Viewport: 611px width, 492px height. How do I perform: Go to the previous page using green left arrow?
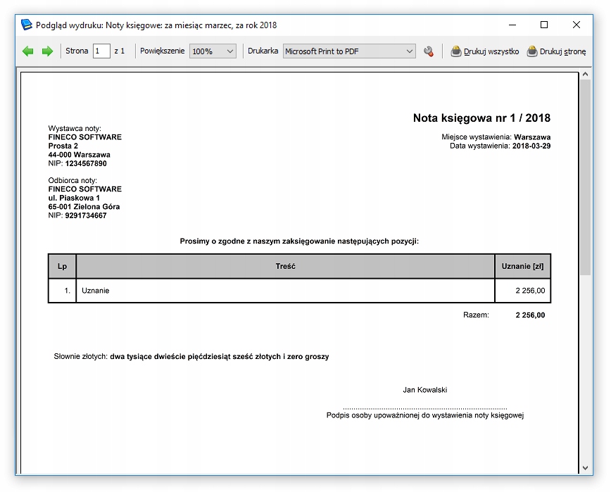[x=28, y=51]
